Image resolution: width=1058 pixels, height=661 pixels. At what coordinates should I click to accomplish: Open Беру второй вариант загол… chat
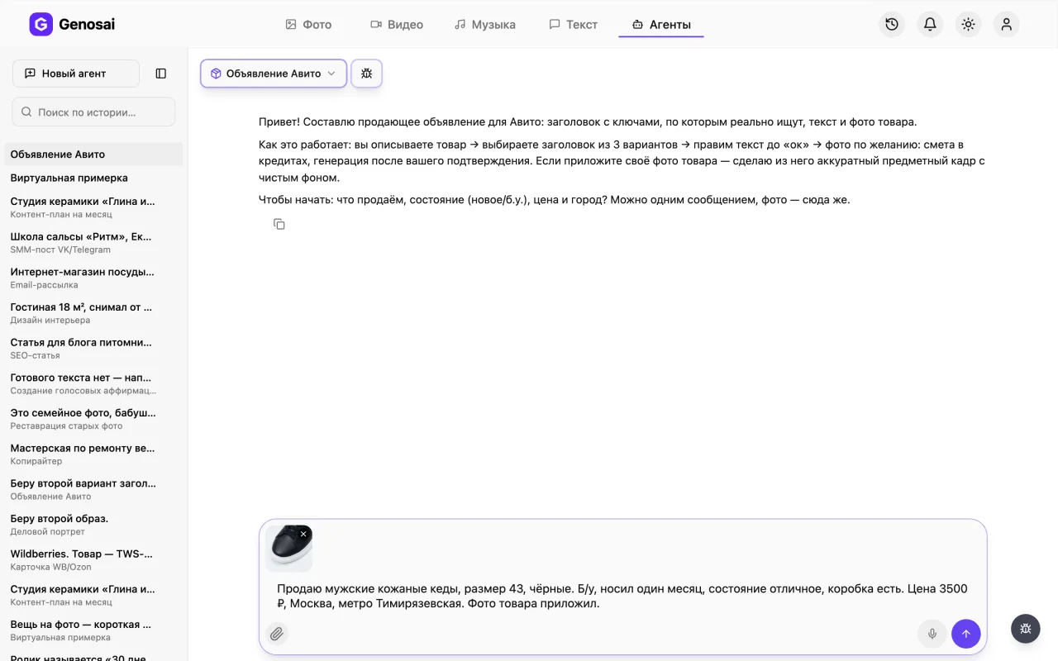point(93,489)
